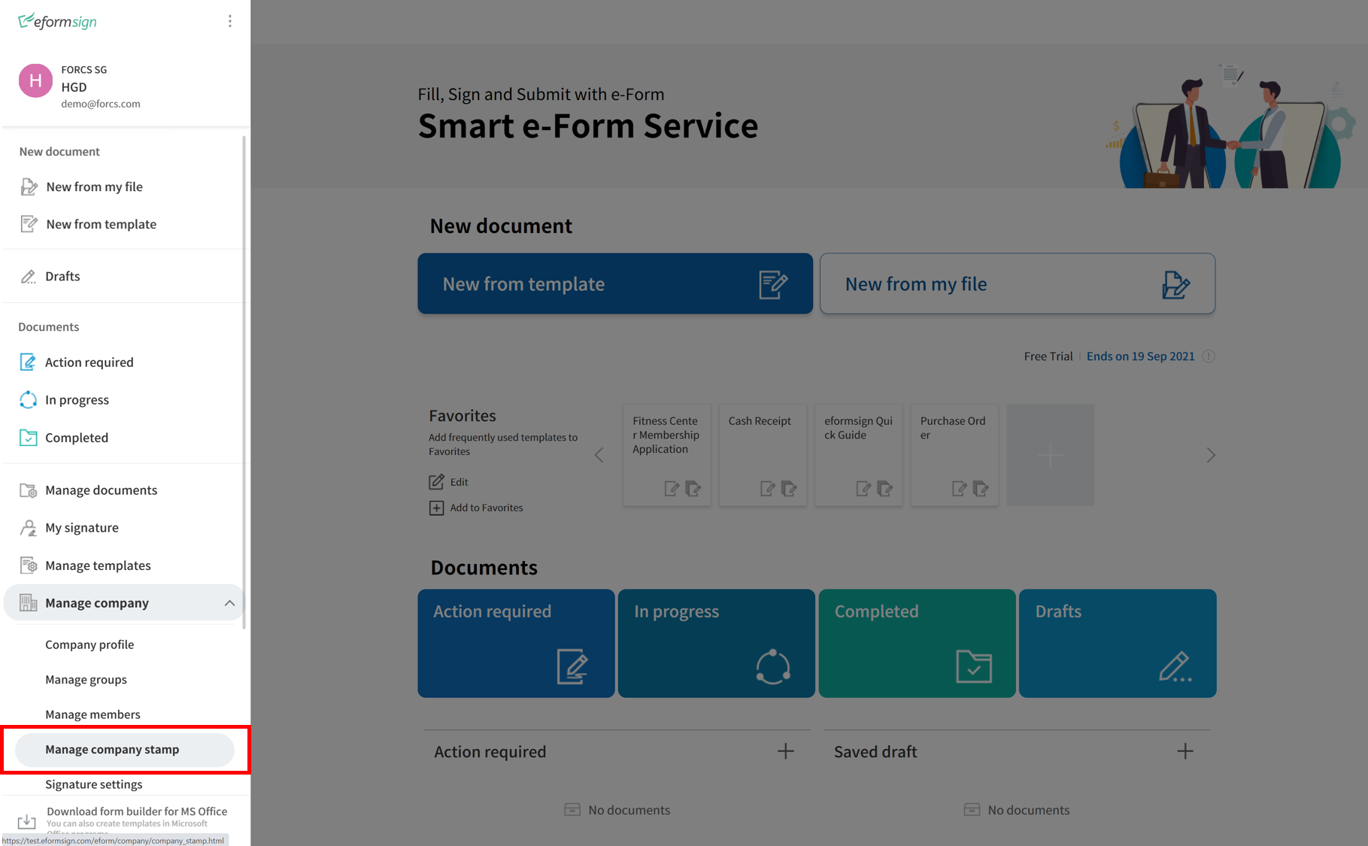Click the Completed folder icon in sidebar
1368x846 pixels.
(28, 438)
